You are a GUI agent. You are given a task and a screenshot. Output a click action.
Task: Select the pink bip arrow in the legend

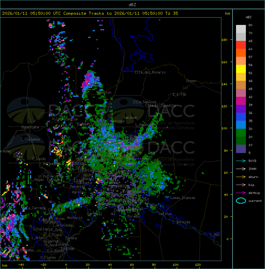pos(241,185)
